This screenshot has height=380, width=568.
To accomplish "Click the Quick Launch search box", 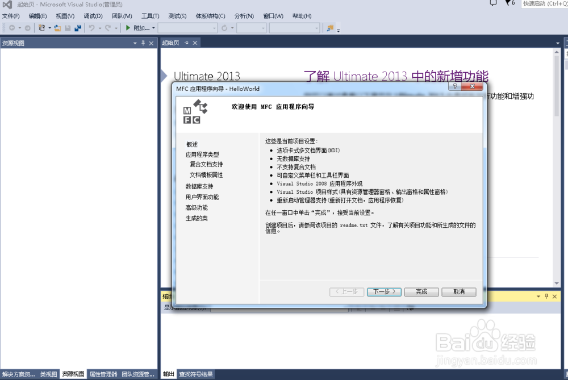I will pyautogui.click(x=544, y=3).
